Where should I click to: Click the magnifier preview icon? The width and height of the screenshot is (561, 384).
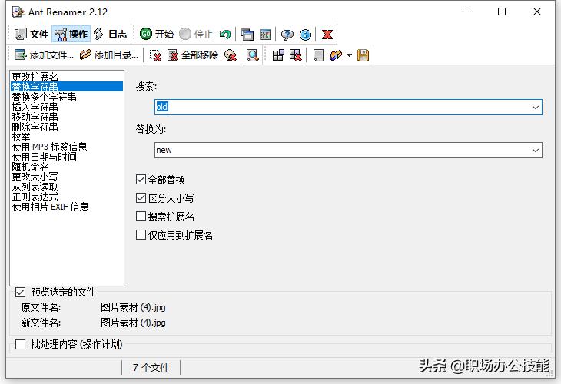[x=253, y=55]
